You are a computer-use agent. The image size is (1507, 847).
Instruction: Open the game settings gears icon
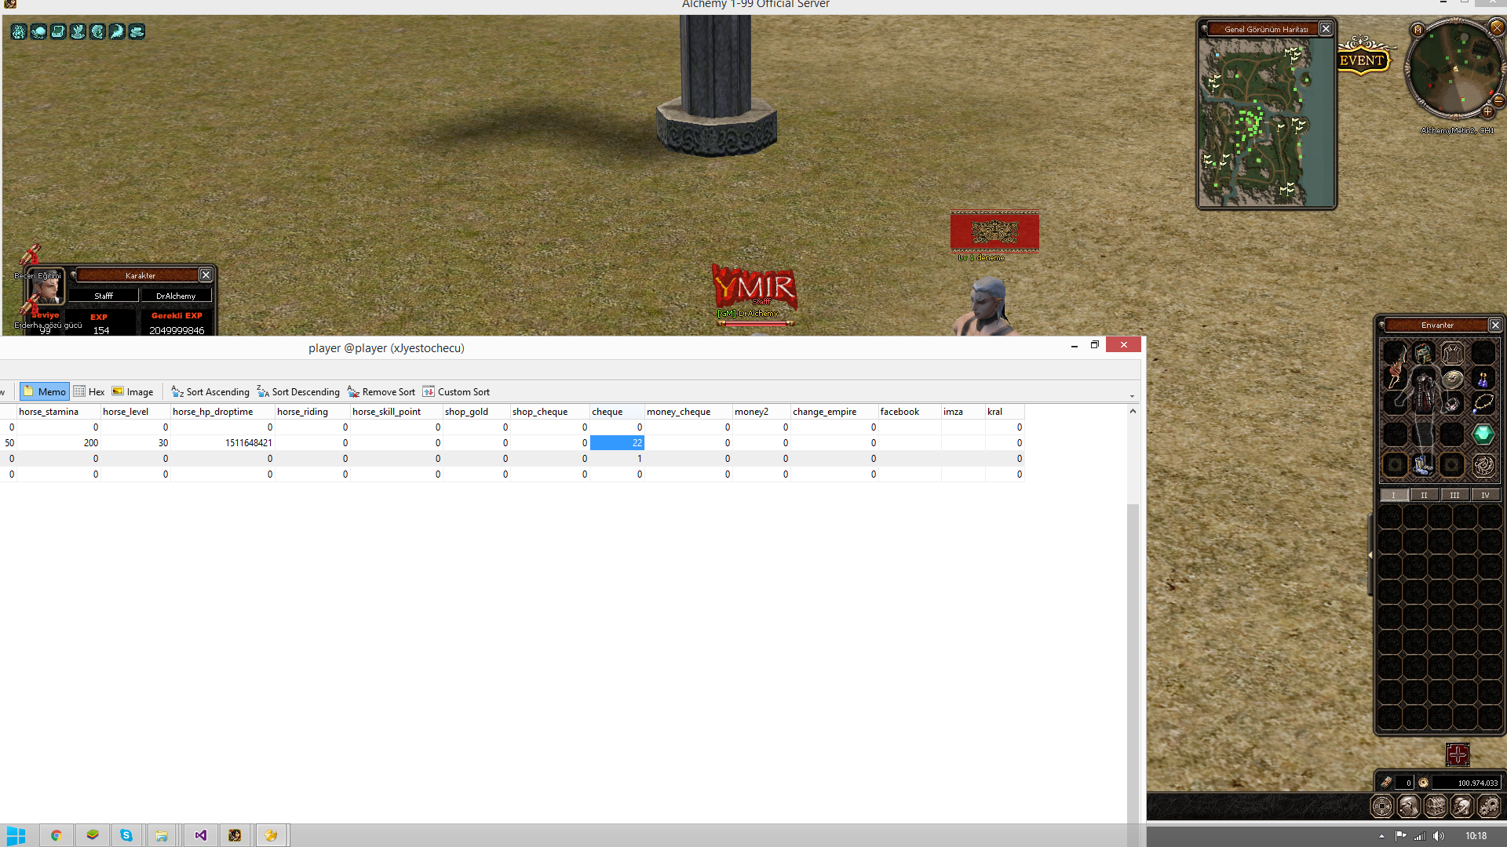click(x=1488, y=806)
